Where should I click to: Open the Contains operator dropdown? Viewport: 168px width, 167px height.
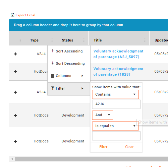115,94
